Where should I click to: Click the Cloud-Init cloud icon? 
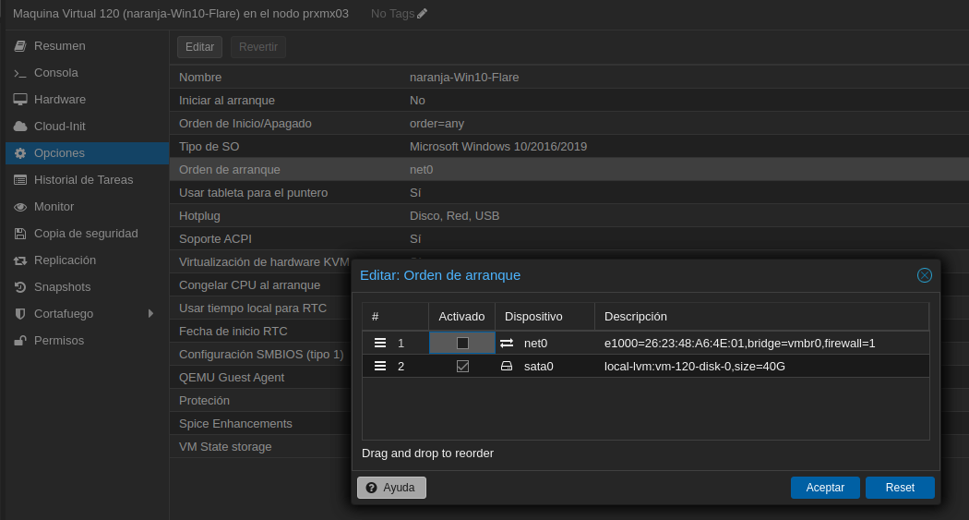pyautogui.click(x=19, y=127)
